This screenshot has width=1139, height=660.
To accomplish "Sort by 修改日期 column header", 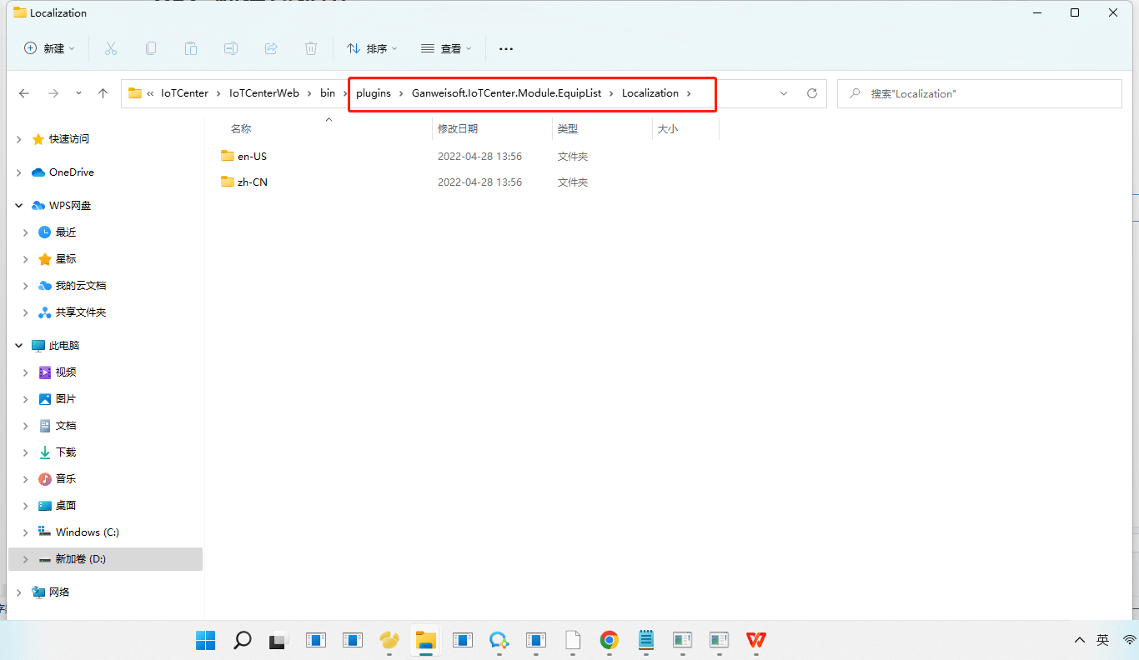I will [458, 129].
